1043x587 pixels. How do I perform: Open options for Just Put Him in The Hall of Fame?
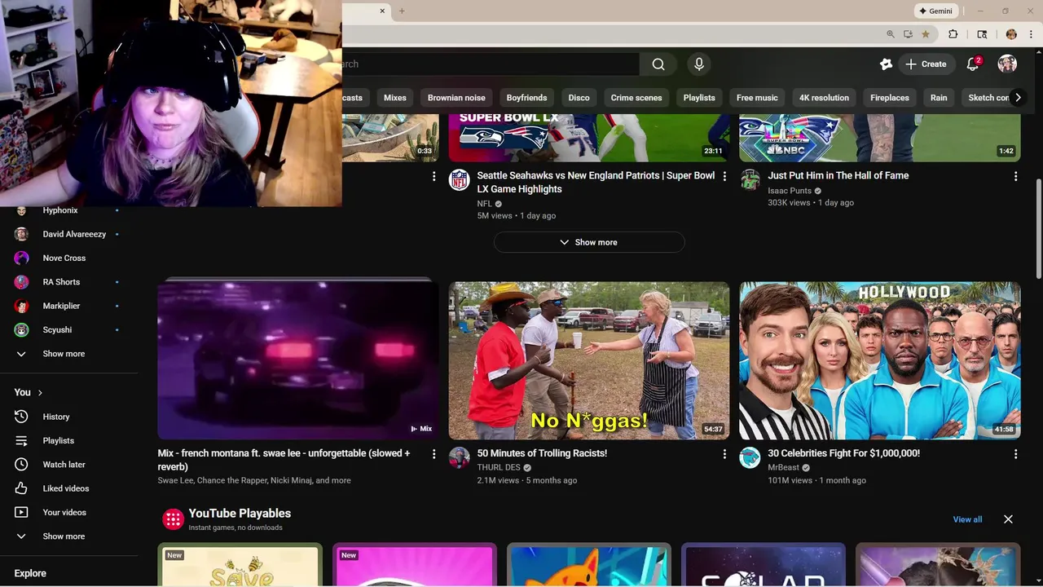(1015, 176)
